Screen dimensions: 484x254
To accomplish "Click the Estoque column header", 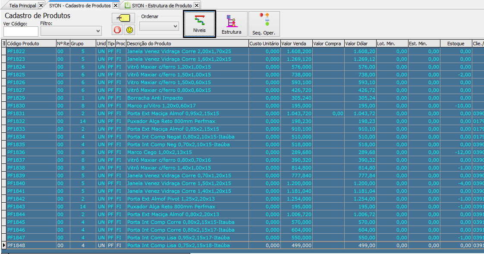I will pyautogui.click(x=456, y=44).
